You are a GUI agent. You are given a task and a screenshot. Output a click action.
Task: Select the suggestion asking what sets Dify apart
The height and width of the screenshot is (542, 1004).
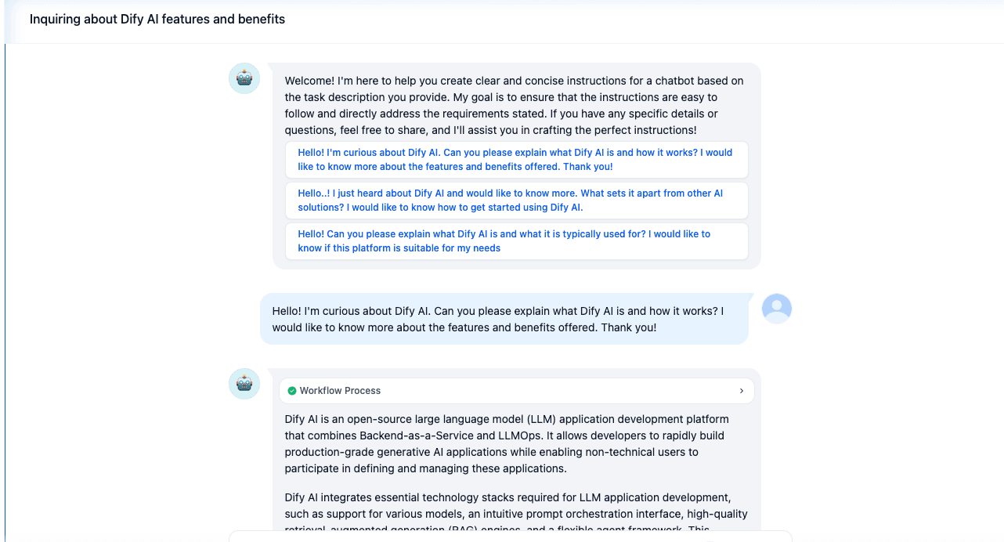[x=516, y=201]
